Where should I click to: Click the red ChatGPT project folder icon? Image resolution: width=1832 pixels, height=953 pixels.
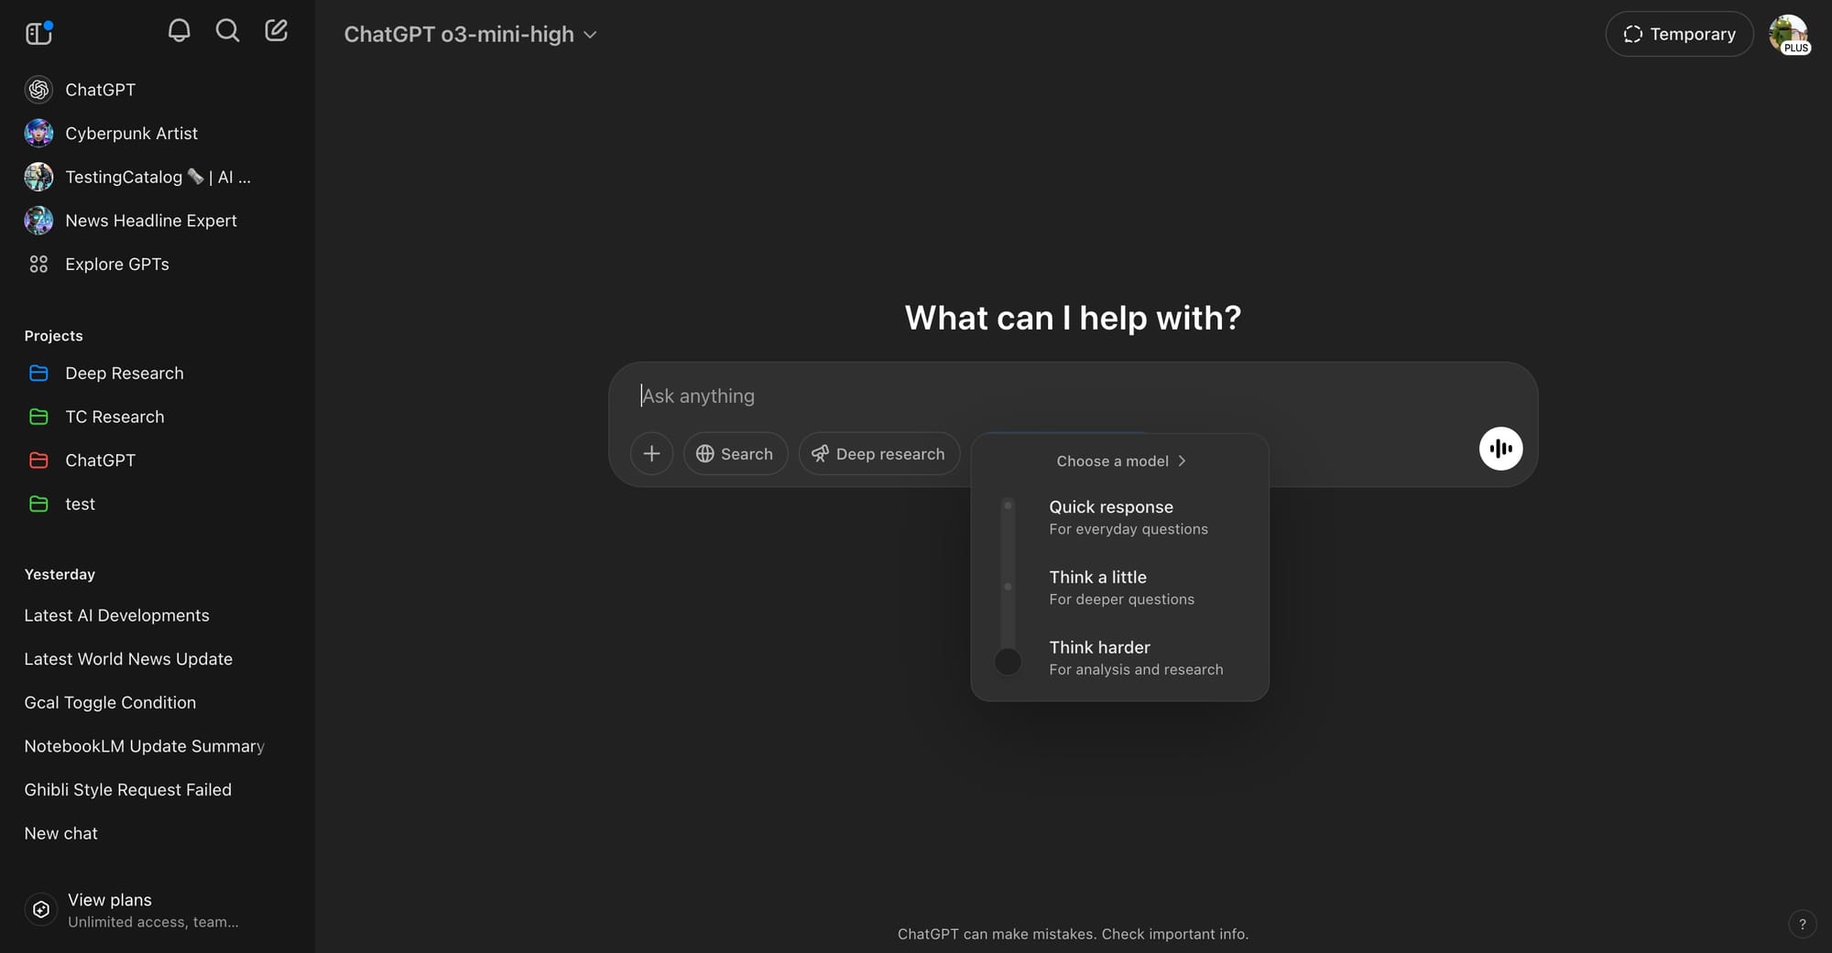38,460
